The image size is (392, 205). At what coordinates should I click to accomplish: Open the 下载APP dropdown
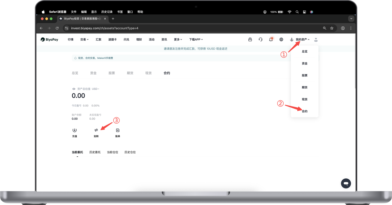coord(196,39)
